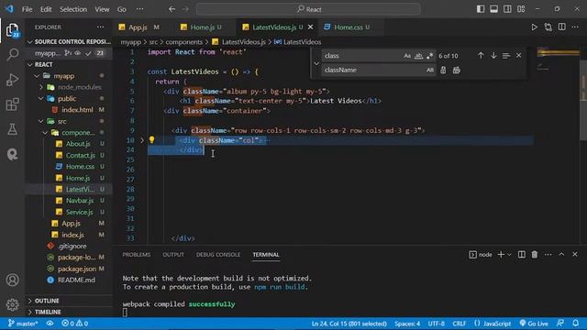The height and width of the screenshot is (330, 587).
Task: Open the Accounts menu icon
Action: [12, 280]
